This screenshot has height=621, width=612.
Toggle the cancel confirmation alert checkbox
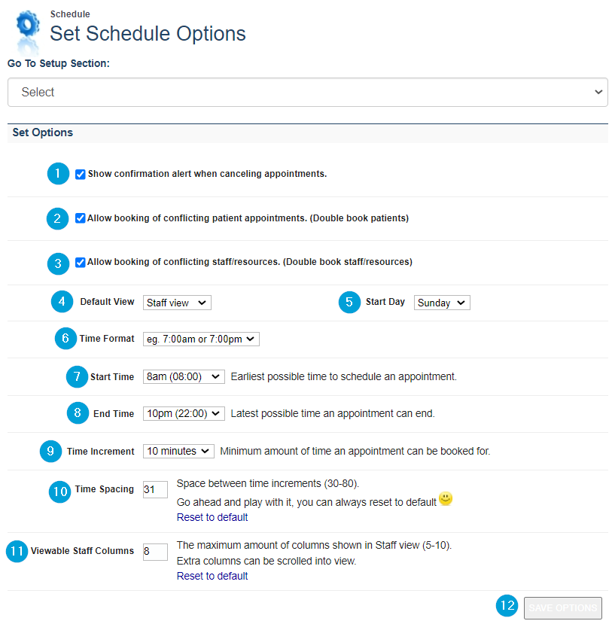coord(81,175)
